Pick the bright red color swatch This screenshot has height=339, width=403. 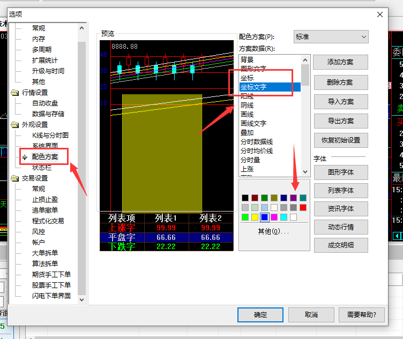[x=303, y=207]
